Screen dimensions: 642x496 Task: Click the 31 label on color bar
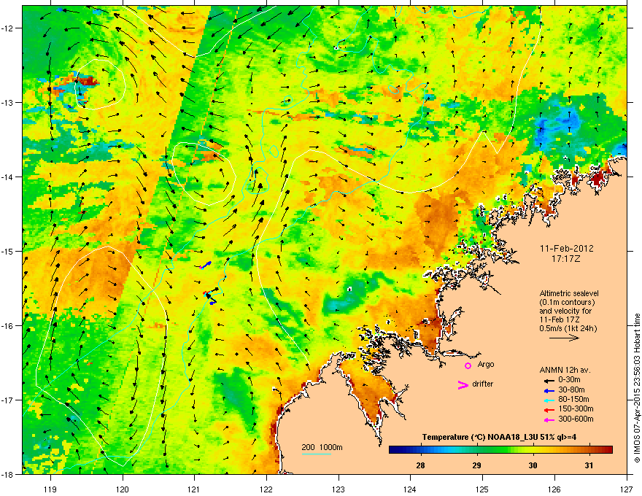pos(589,465)
